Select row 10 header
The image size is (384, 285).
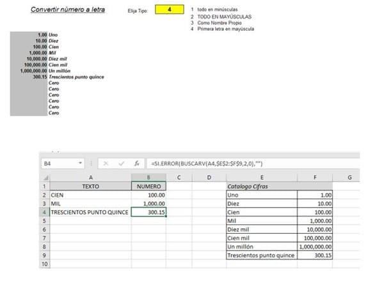44,264
